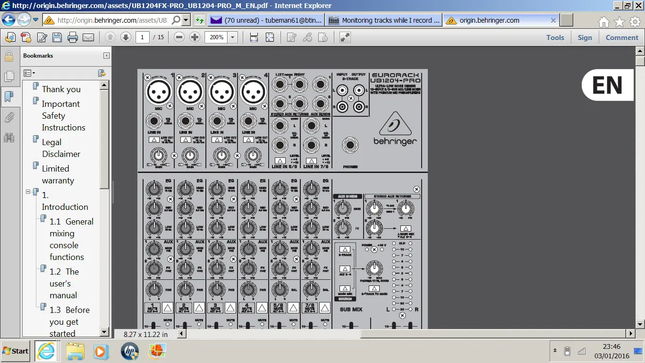
Task: Open the Comment pane
Action: click(x=622, y=37)
